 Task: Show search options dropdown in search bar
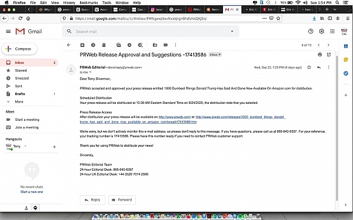232,32
